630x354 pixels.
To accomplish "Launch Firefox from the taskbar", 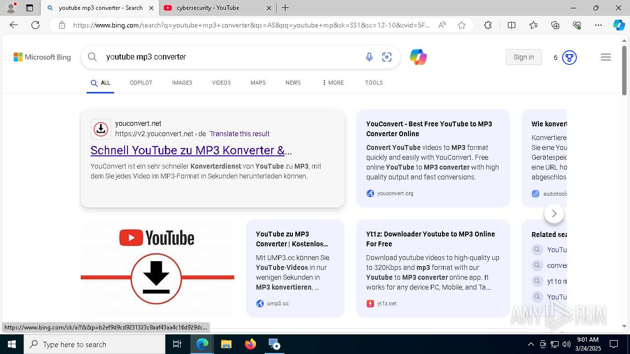I will [x=251, y=344].
